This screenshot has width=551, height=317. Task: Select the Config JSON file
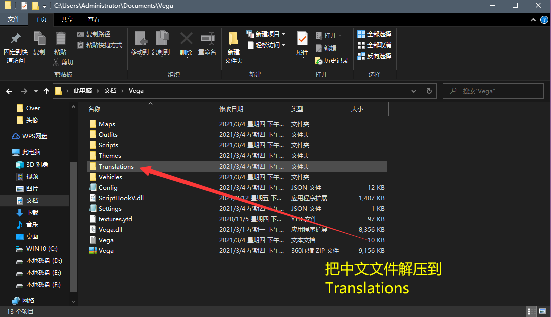tap(237, 187)
